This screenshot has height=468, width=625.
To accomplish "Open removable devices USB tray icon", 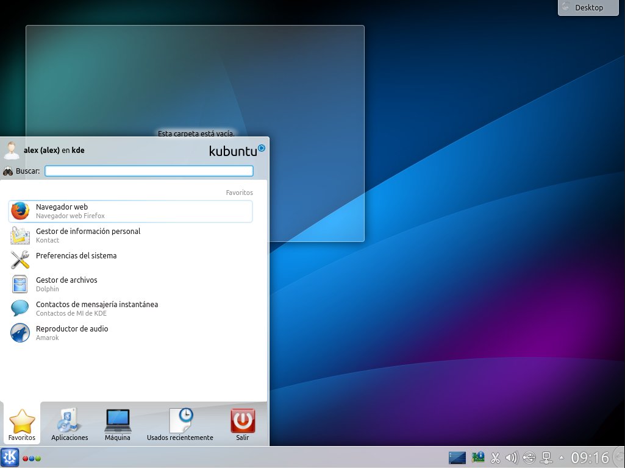I will click(x=529, y=458).
